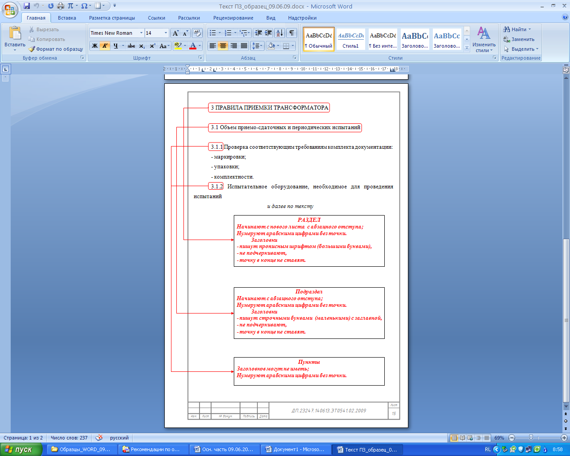Justify text alignment
Screen dimensions: 570x456
pos(244,46)
